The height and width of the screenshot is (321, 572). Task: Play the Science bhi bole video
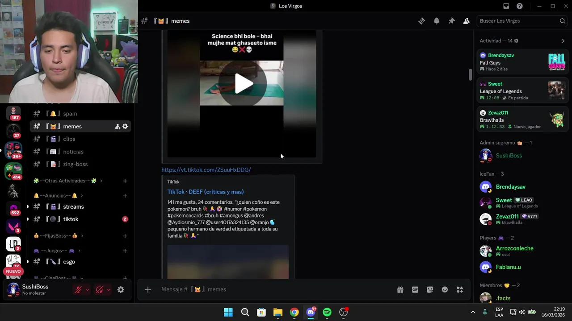(x=244, y=83)
